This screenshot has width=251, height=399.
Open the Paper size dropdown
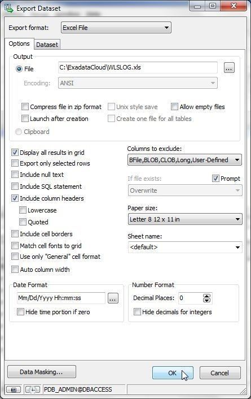click(185, 219)
